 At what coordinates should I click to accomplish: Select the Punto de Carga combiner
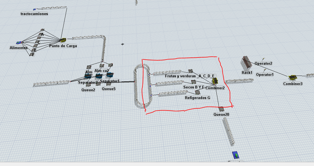pyautogui.click(x=63, y=40)
